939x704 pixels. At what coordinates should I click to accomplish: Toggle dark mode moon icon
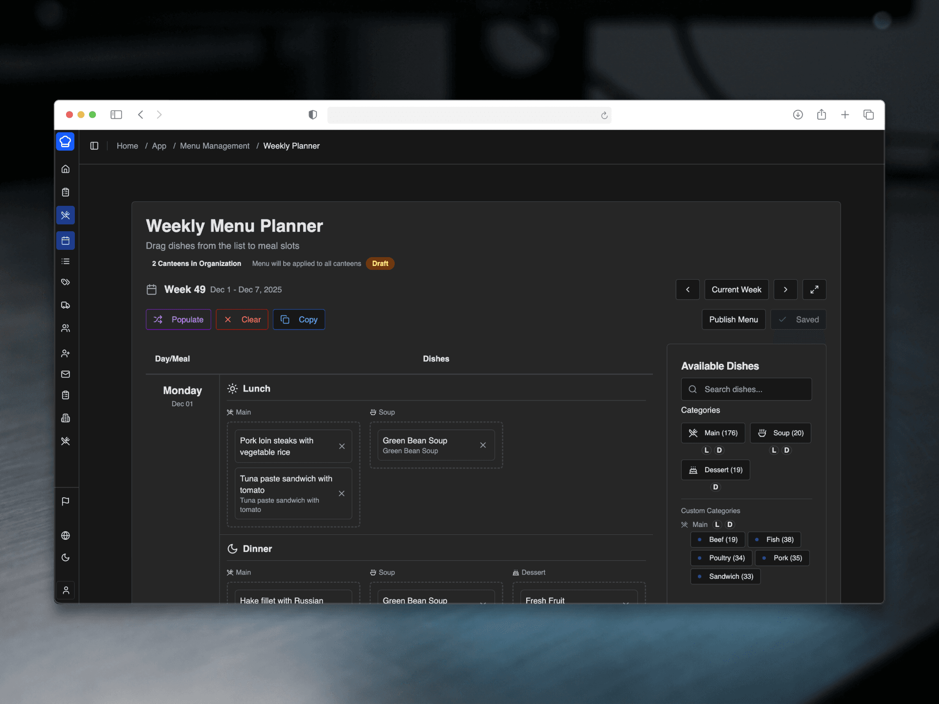pyautogui.click(x=66, y=557)
